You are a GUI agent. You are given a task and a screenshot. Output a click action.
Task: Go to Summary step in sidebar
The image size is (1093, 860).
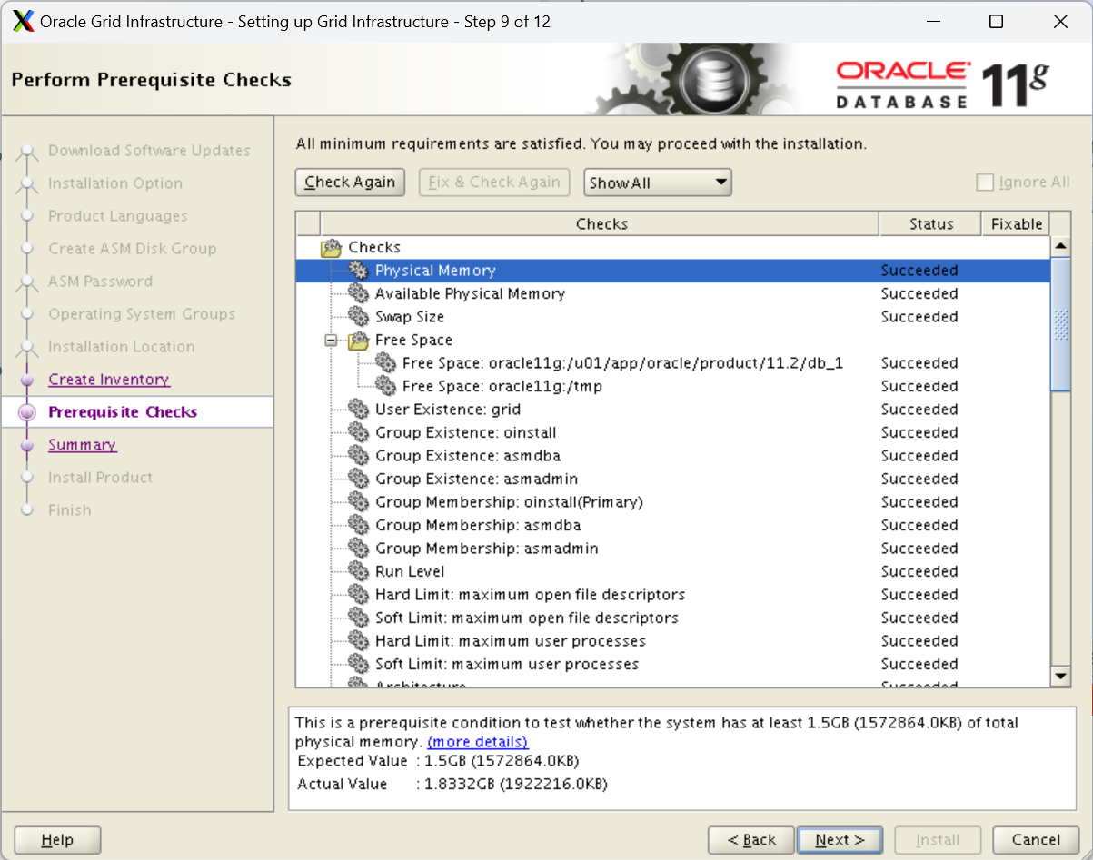[x=82, y=445]
